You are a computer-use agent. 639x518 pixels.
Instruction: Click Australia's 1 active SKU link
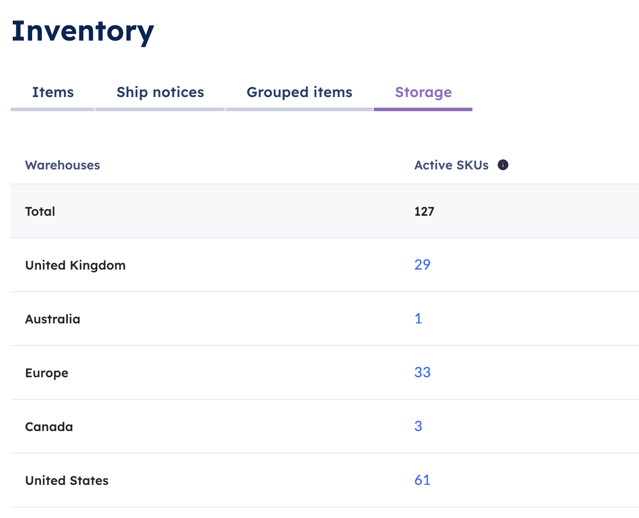point(418,319)
